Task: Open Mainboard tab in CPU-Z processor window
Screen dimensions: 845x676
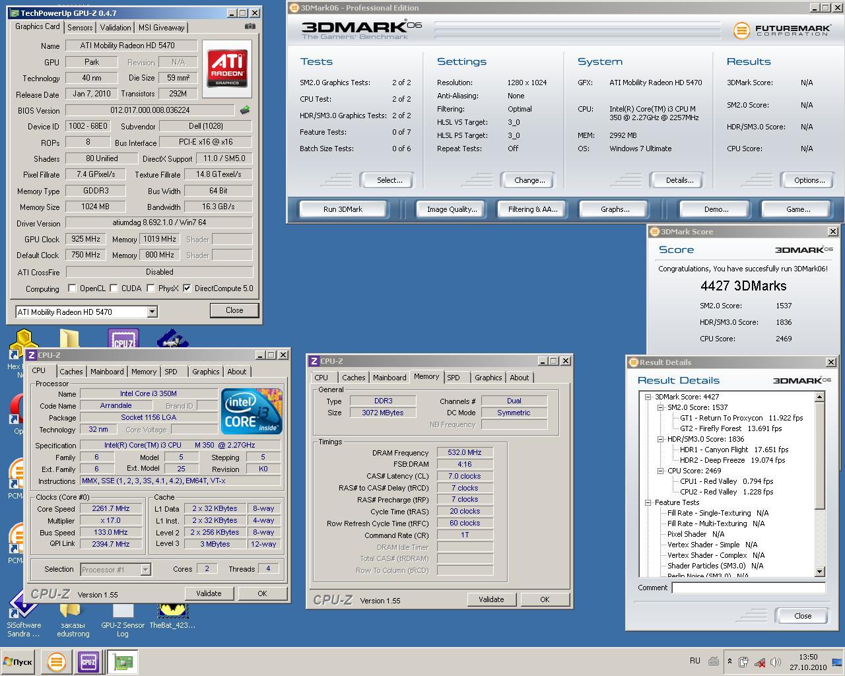Action: [107, 372]
